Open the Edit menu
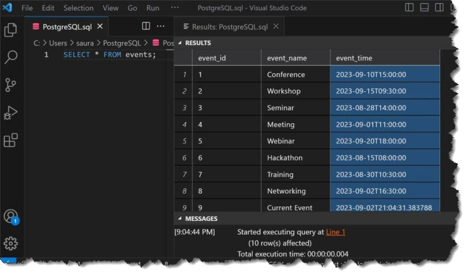469x277 pixels. (x=48, y=8)
